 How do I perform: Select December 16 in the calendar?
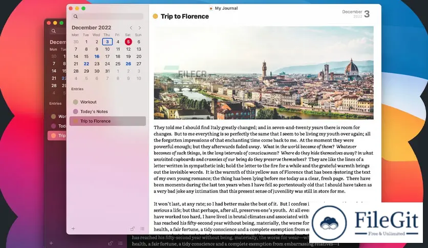(x=97, y=56)
